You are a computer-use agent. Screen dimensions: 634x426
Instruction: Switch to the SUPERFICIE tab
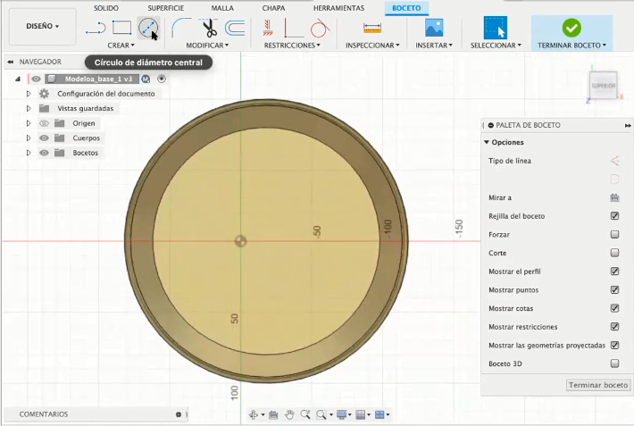click(x=166, y=7)
